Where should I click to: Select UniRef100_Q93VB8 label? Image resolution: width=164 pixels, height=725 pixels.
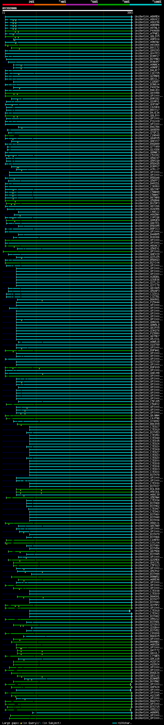point(147,93)
